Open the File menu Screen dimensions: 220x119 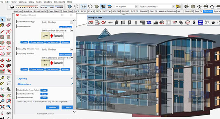2,2
